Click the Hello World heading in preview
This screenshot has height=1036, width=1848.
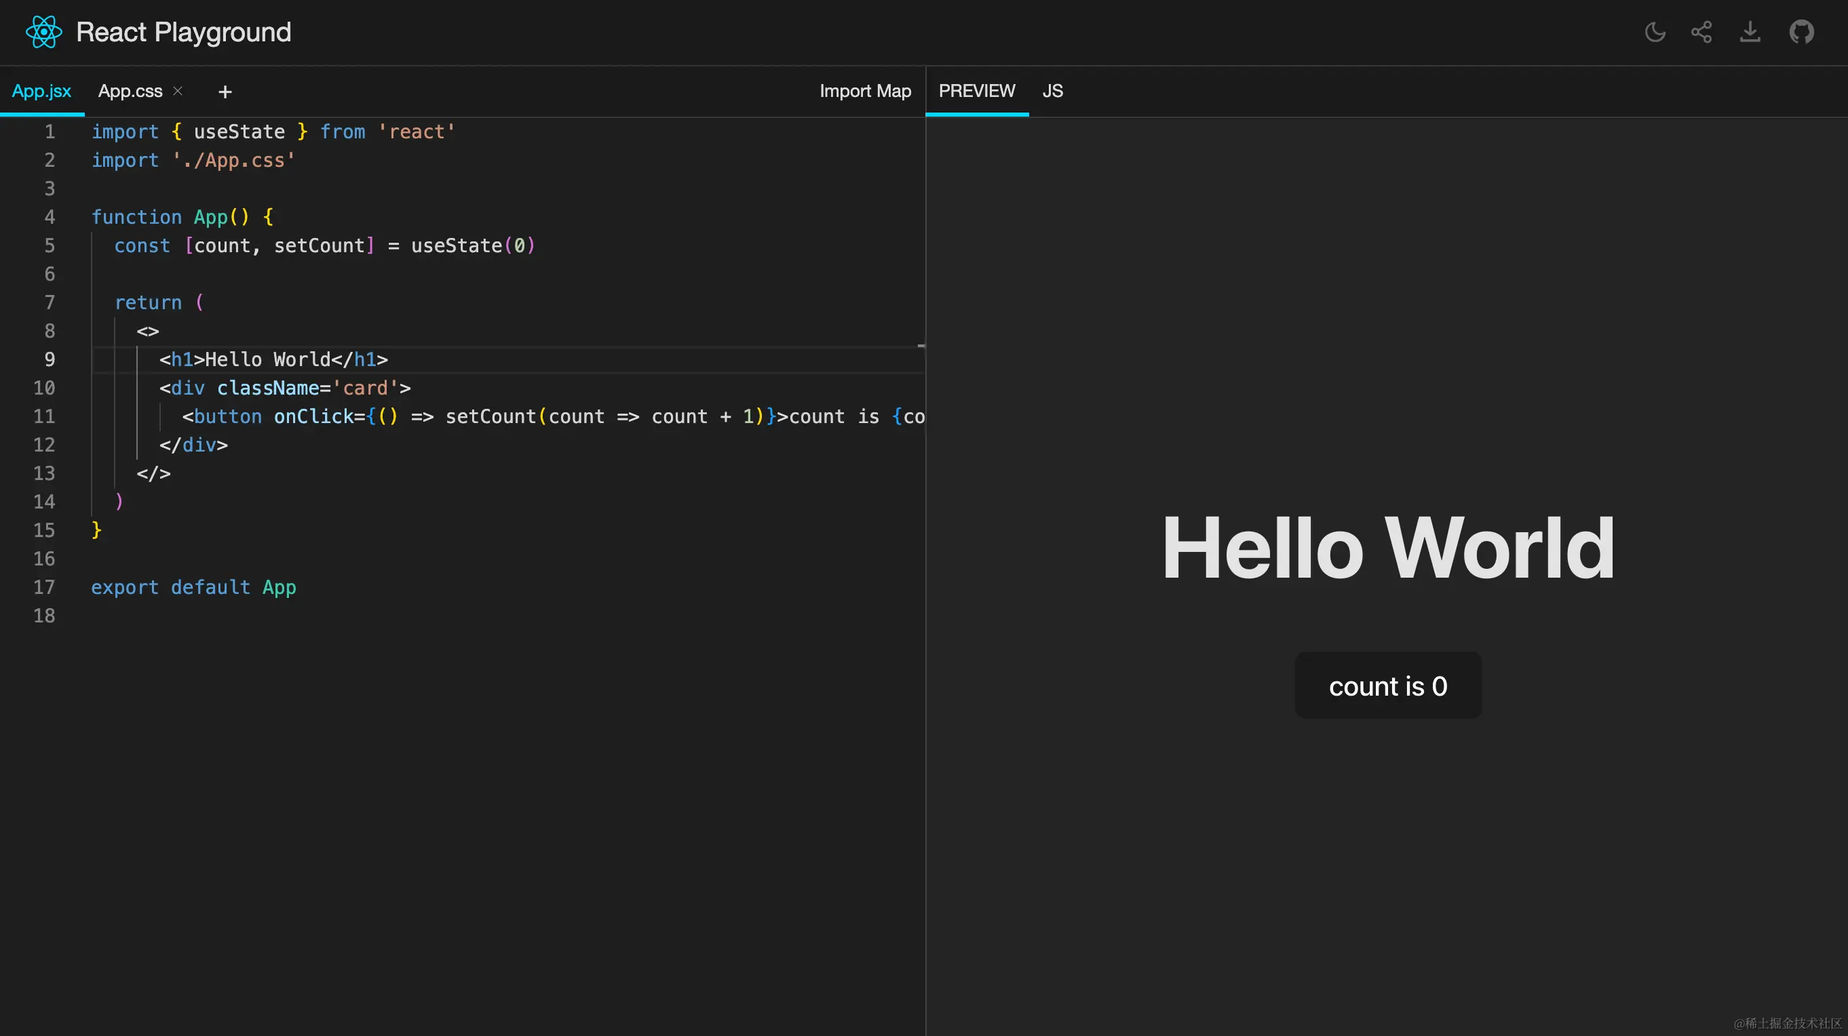(x=1387, y=549)
